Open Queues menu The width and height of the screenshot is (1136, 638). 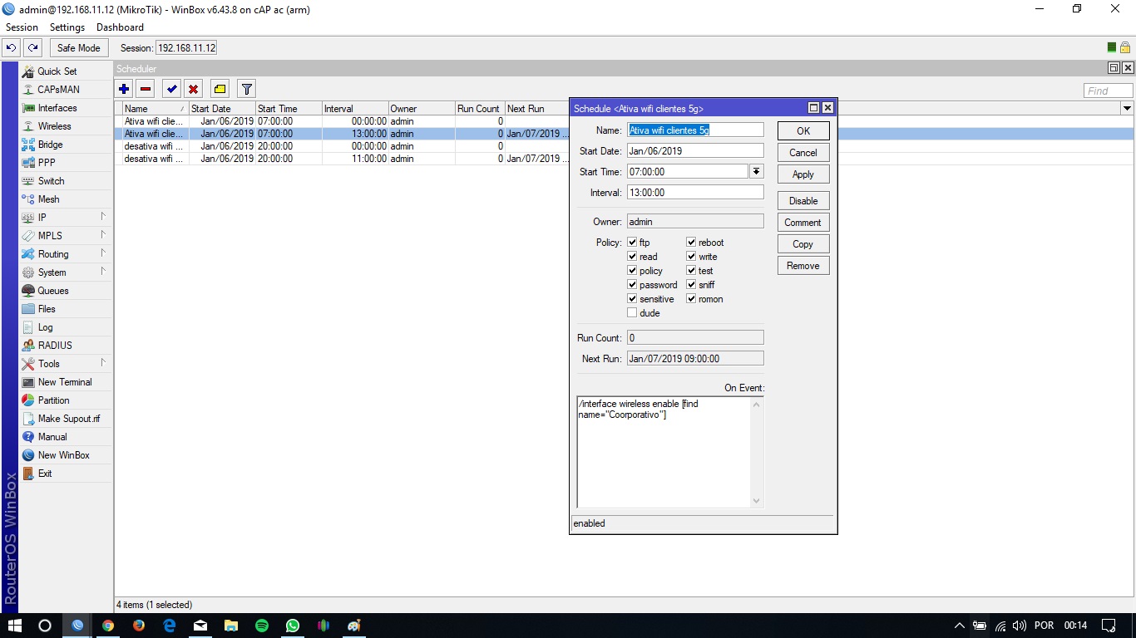click(66, 291)
